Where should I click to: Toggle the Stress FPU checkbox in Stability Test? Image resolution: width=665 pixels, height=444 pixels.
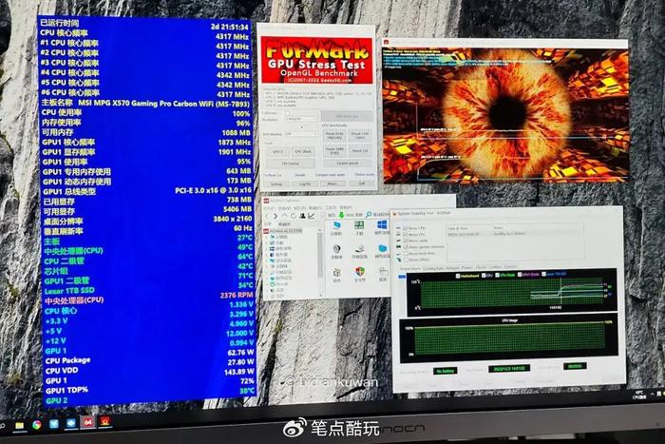(406, 234)
